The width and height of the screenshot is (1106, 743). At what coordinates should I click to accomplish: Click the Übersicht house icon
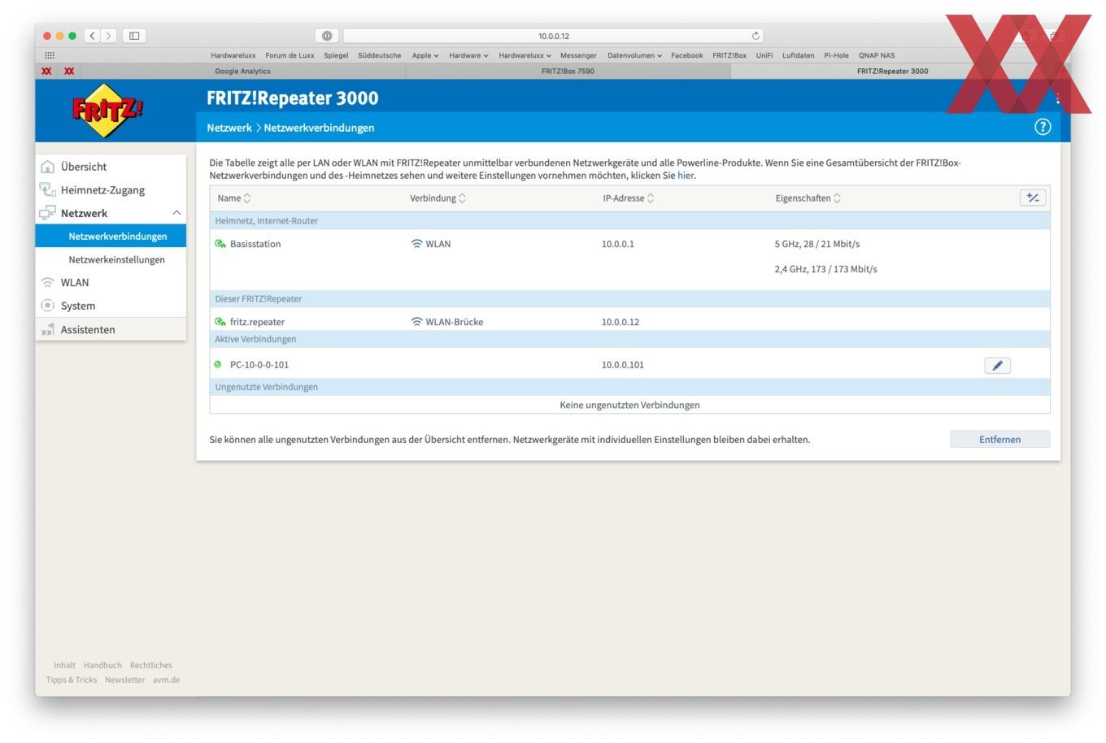tap(48, 167)
